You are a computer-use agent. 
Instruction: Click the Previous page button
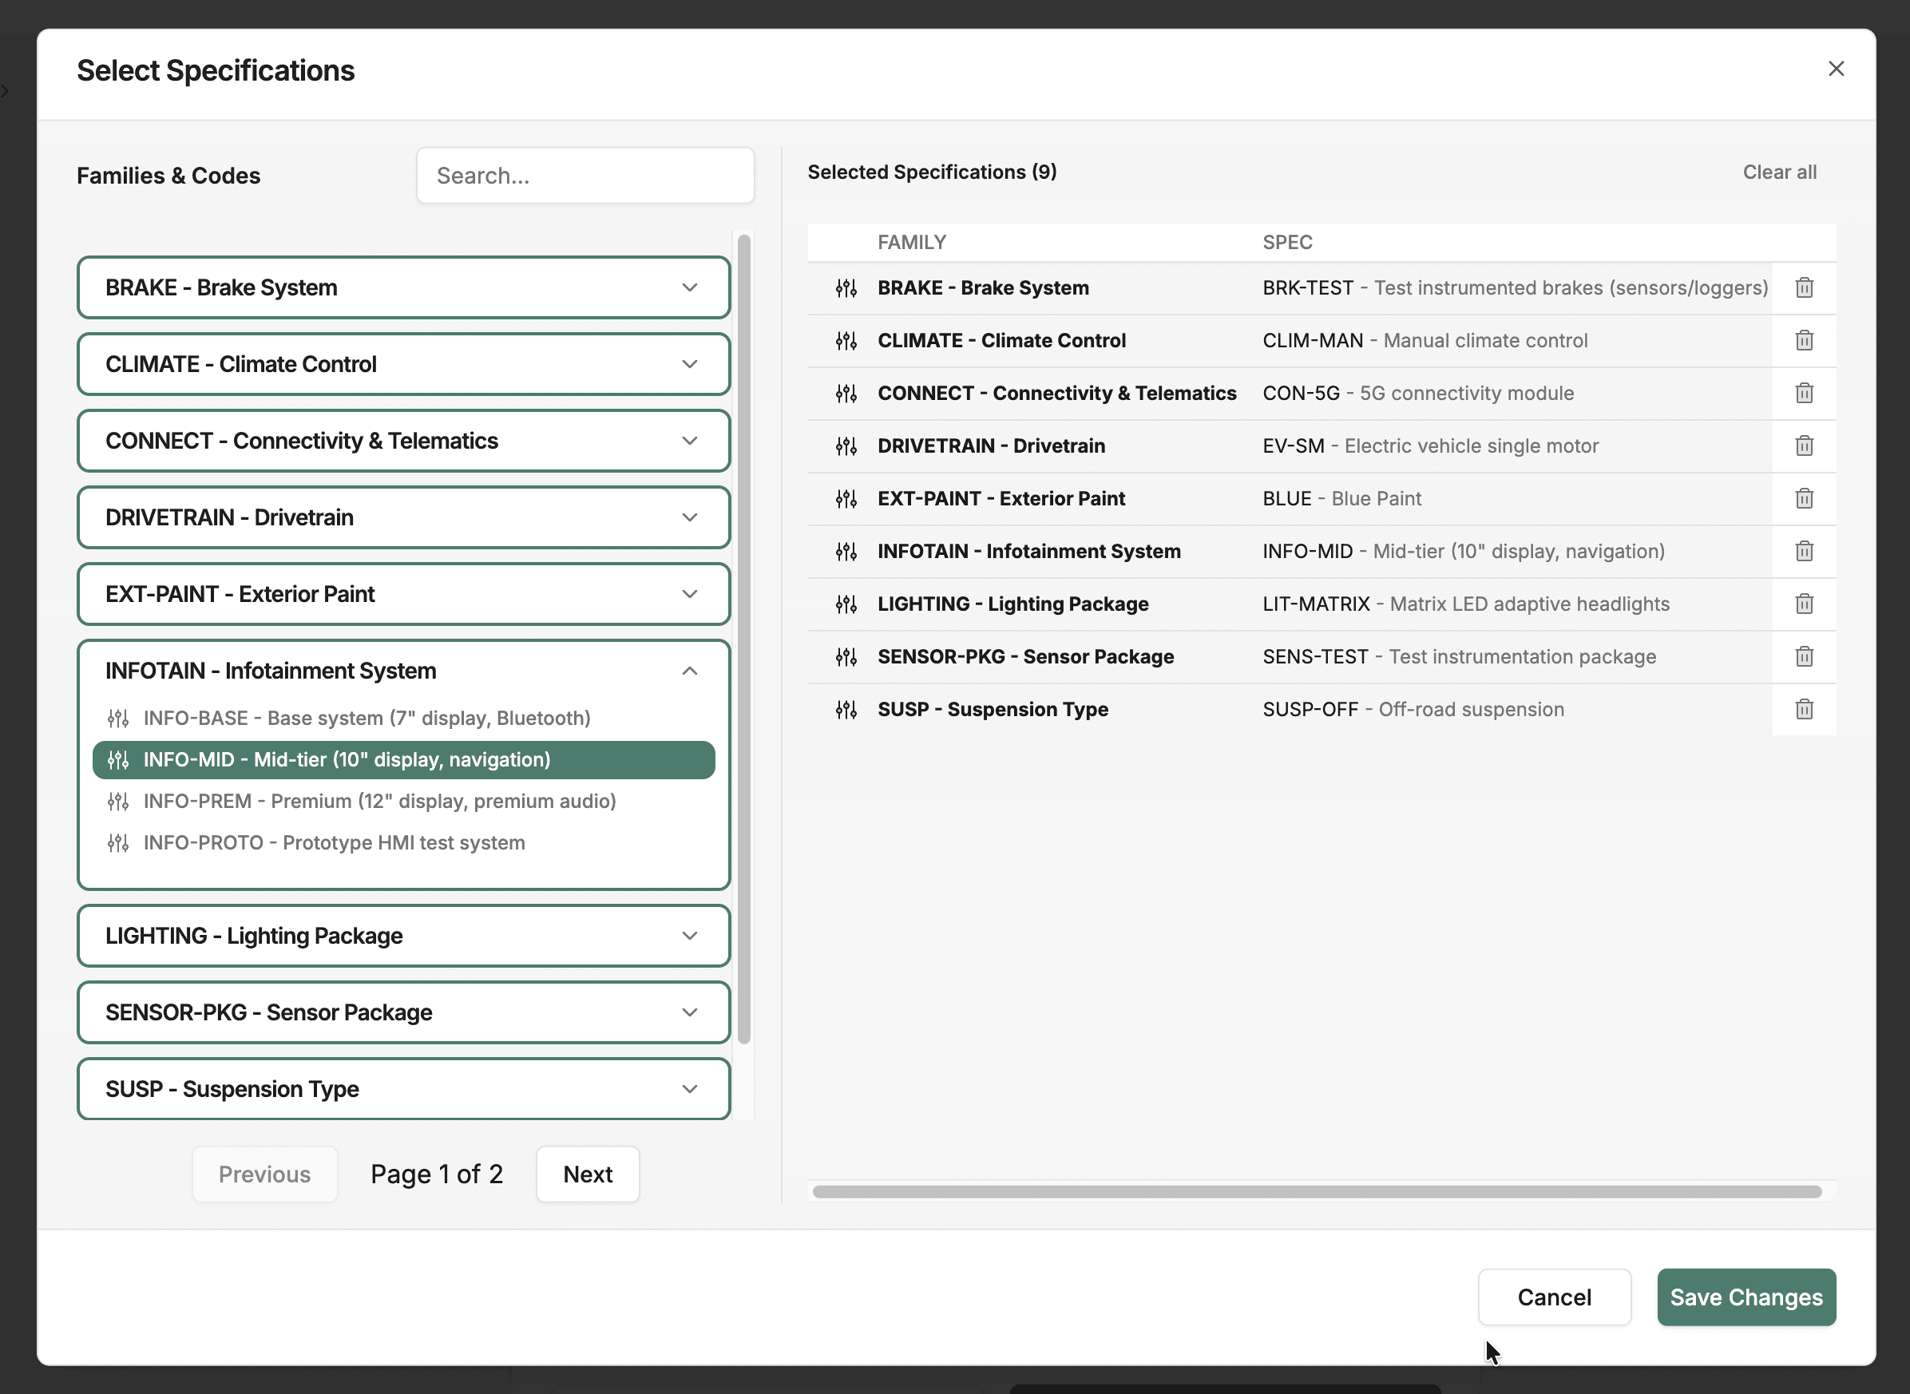264,1174
